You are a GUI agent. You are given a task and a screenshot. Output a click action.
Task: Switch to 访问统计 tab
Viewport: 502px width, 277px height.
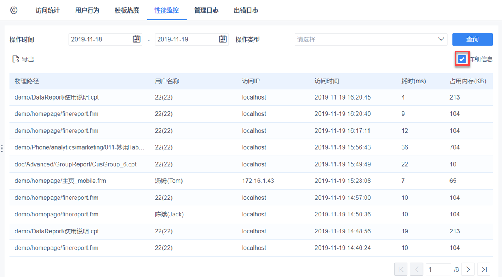coord(47,10)
